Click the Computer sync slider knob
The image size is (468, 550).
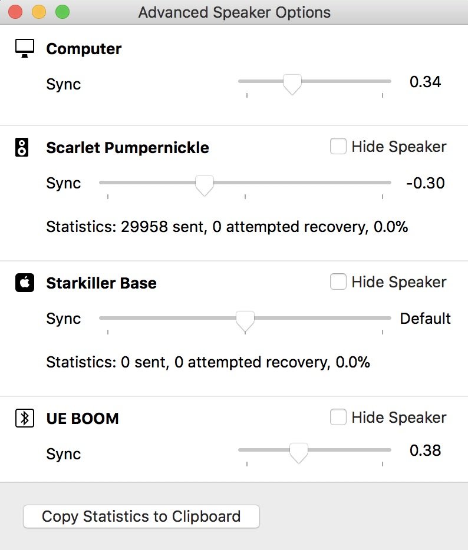point(292,83)
